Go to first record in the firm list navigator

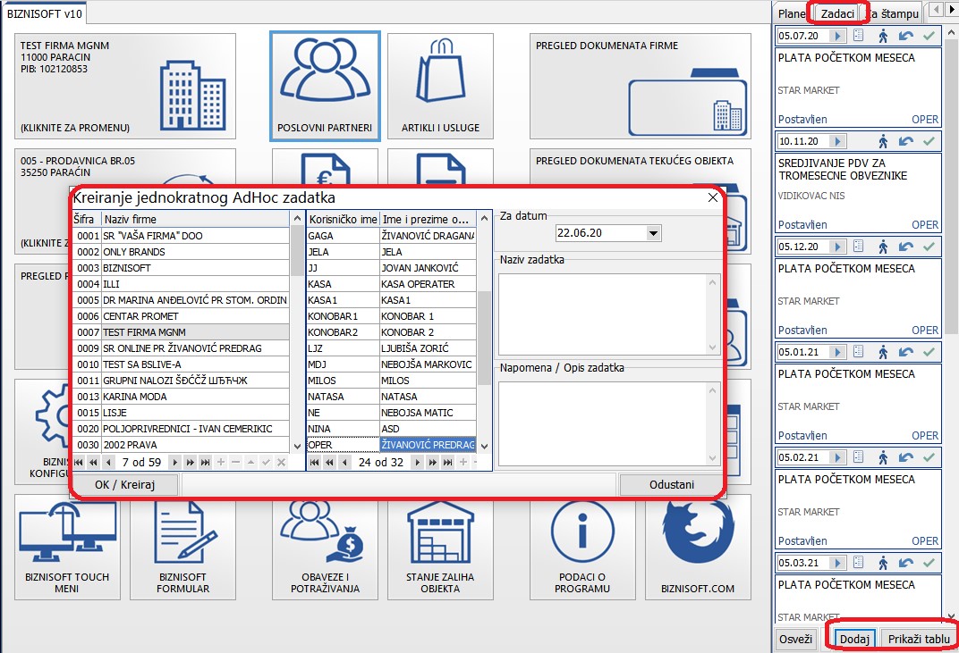(79, 463)
